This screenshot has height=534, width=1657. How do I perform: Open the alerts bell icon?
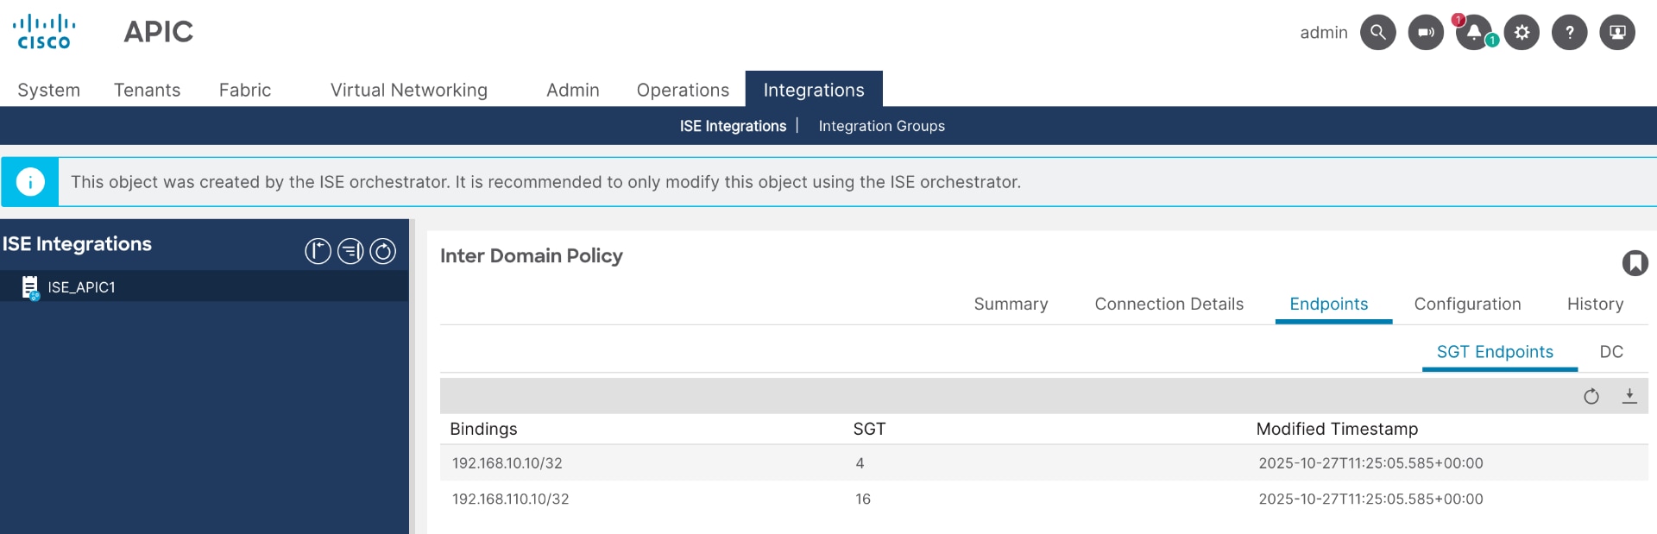pyautogui.click(x=1474, y=33)
